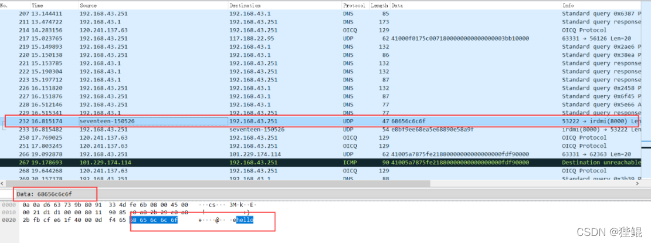Select the ICMP Destination unreachable packet 267
Image resolution: width=651 pixels, height=243 pixels.
click(321, 163)
